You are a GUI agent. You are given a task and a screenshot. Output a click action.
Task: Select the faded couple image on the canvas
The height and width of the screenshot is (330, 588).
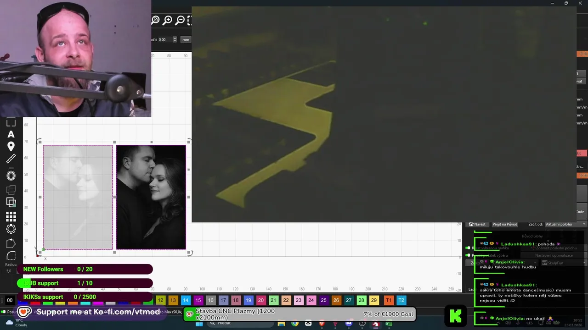78,197
